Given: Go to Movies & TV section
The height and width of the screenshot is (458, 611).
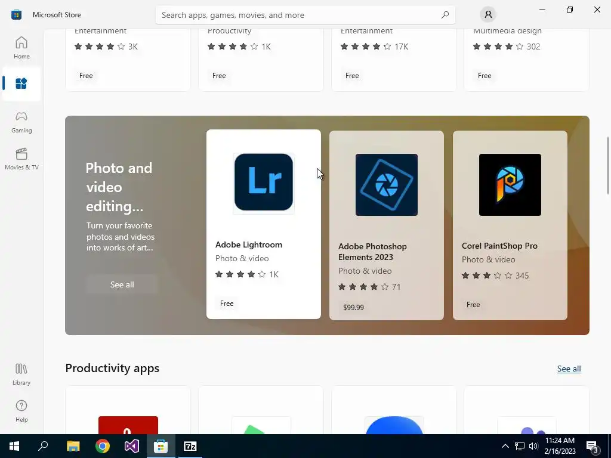Looking at the screenshot, I should [21, 159].
